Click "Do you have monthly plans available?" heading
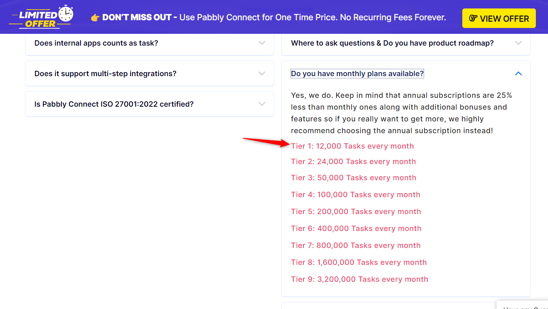Viewport: 548px width, 309px height. (357, 74)
